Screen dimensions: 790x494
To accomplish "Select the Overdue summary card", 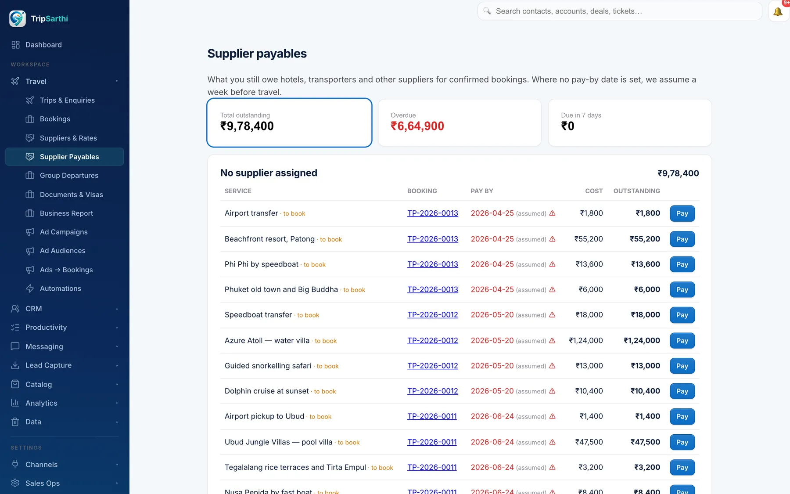I will [x=460, y=123].
